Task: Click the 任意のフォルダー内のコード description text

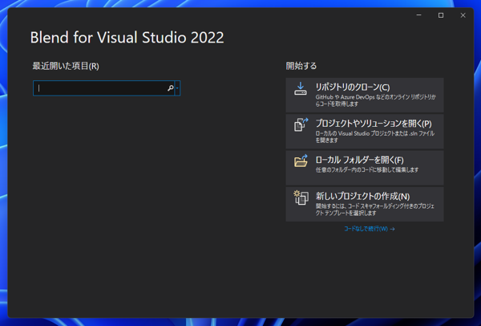Action: pyautogui.click(x=367, y=169)
